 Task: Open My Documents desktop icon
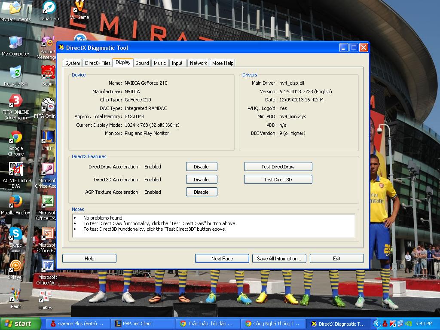(x=15, y=11)
